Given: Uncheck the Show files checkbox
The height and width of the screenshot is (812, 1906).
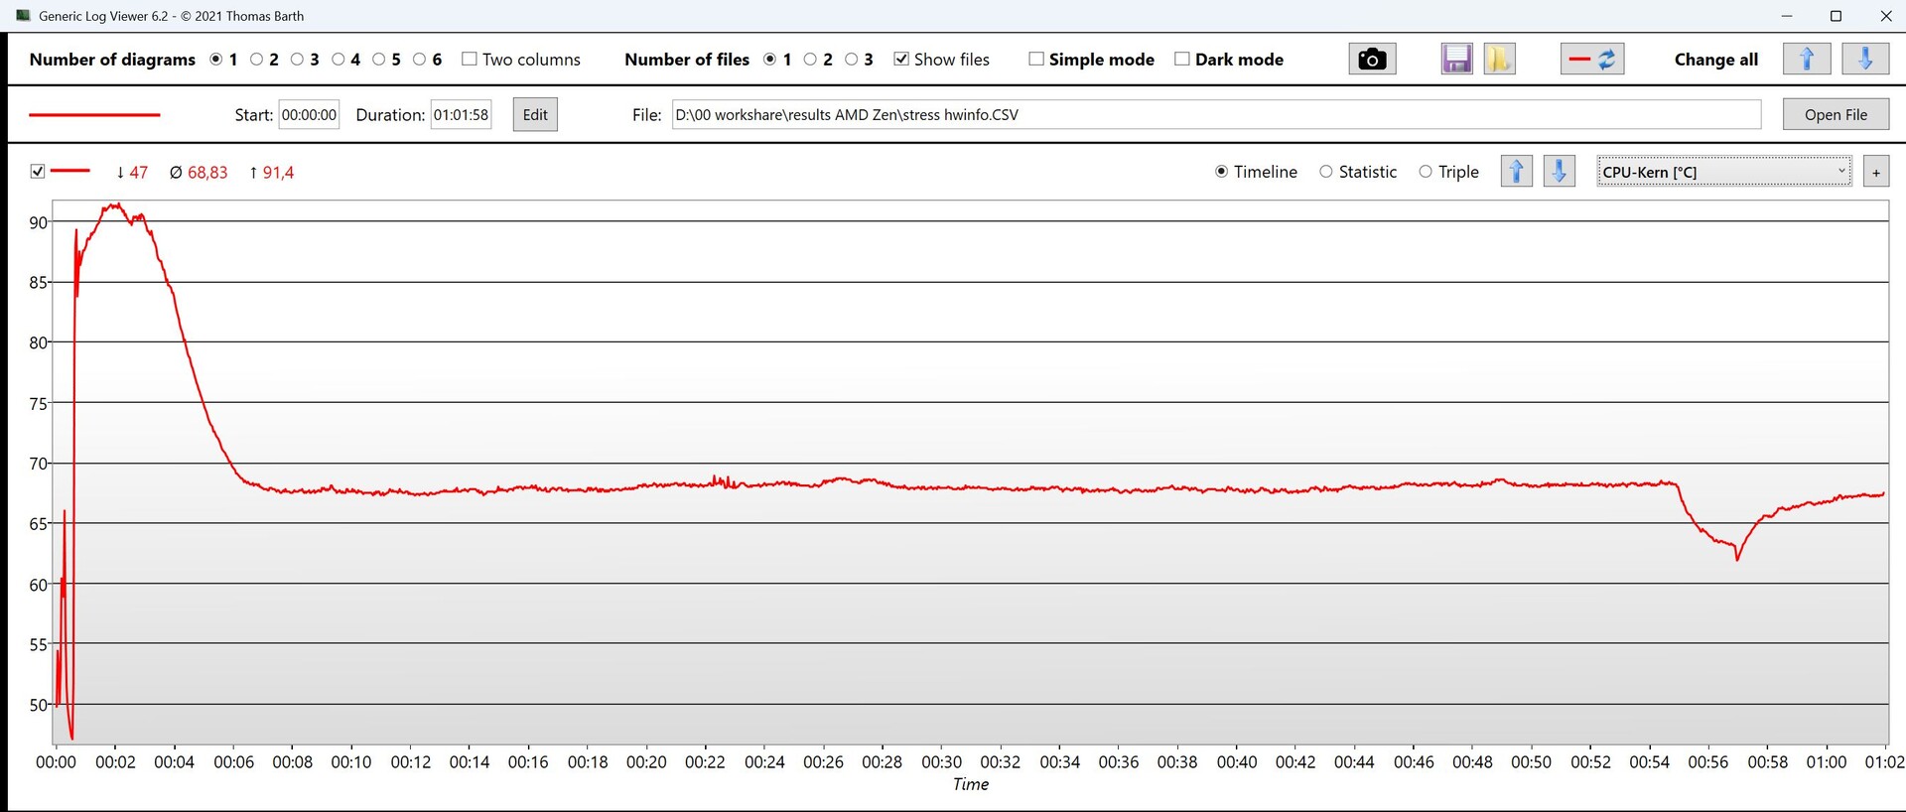Looking at the screenshot, I should point(901,60).
